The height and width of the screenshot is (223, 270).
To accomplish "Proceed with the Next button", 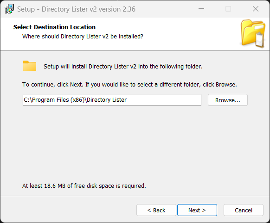I will click(x=197, y=210).
